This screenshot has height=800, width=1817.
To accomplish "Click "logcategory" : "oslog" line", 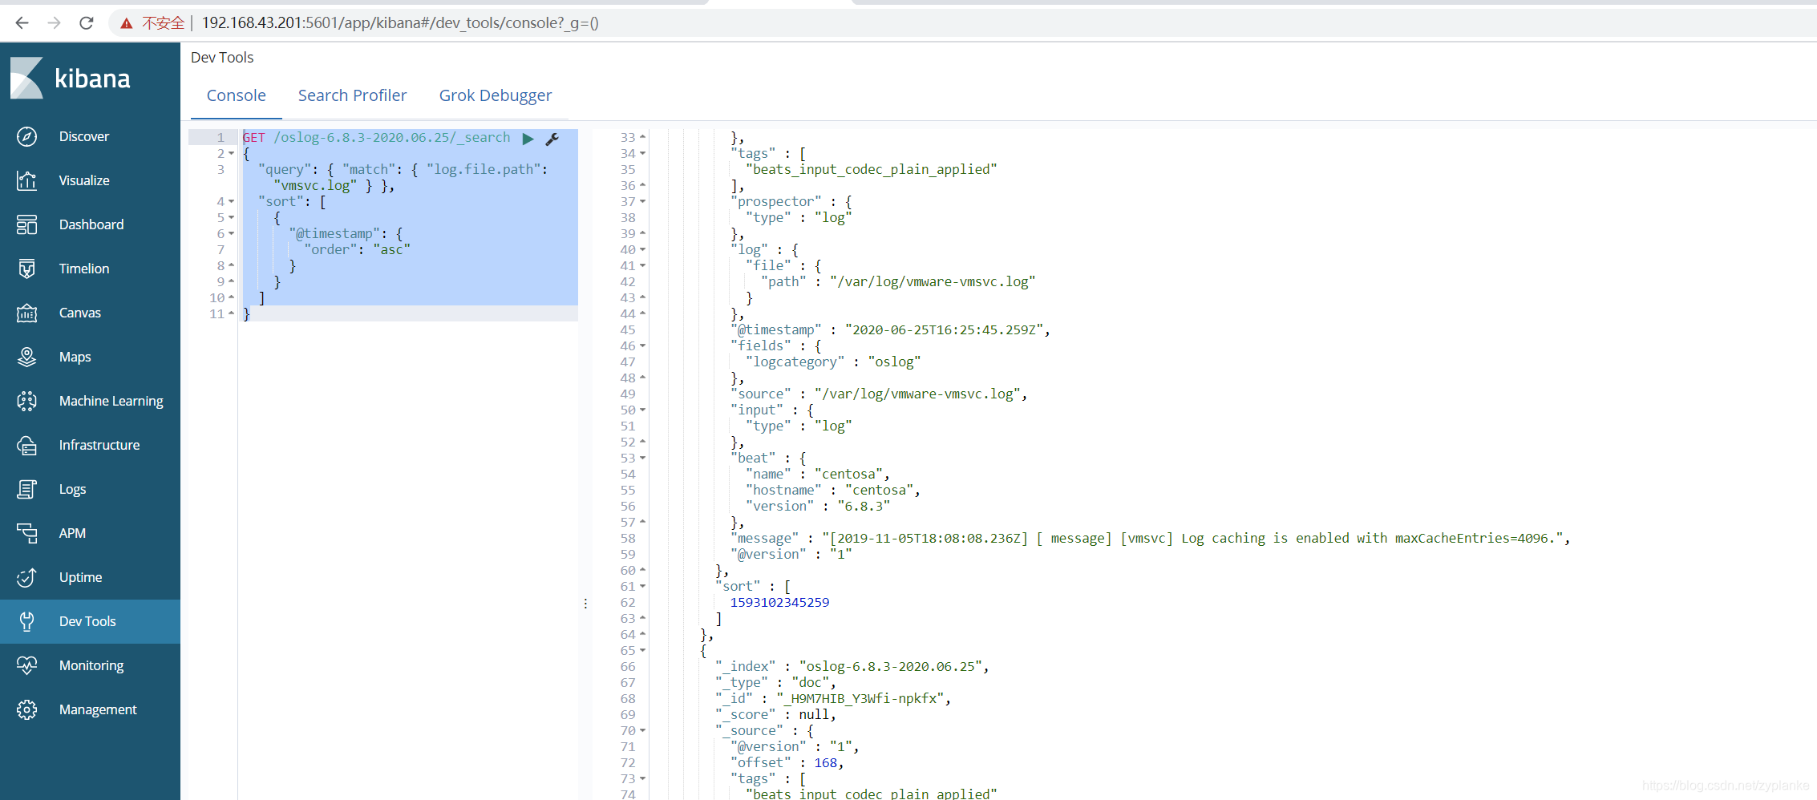I will pyautogui.click(x=832, y=362).
